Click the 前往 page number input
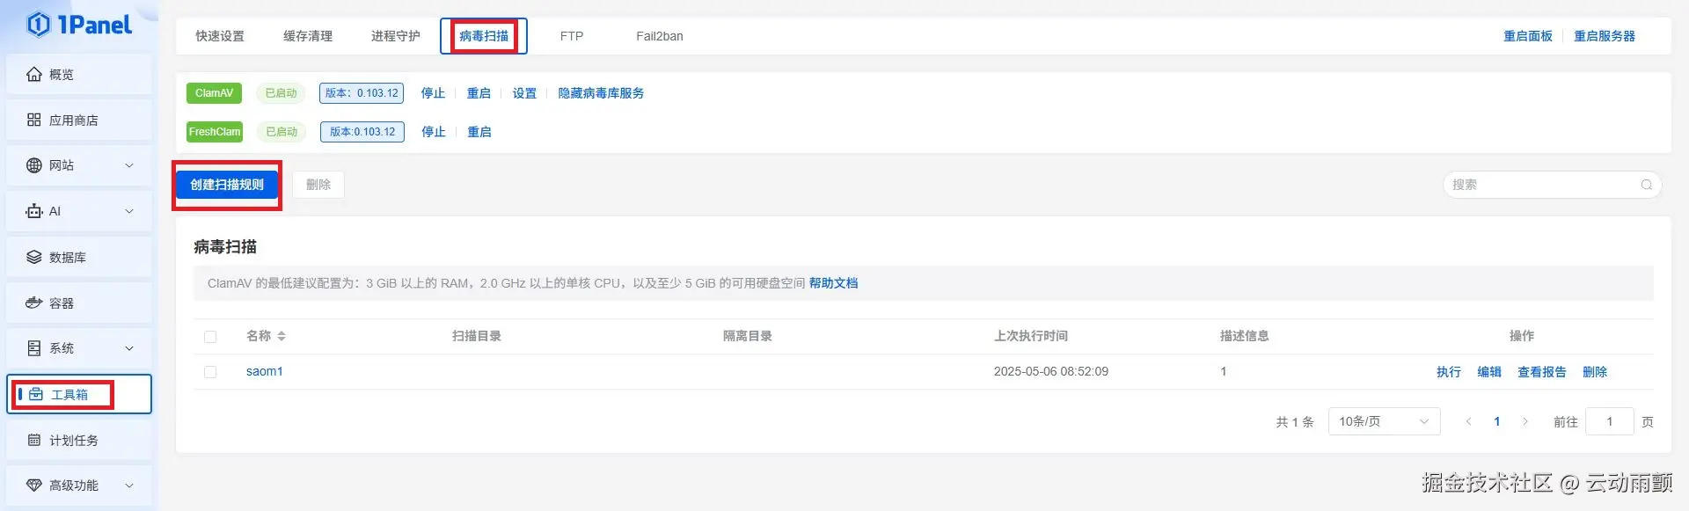 tap(1609, 422)
